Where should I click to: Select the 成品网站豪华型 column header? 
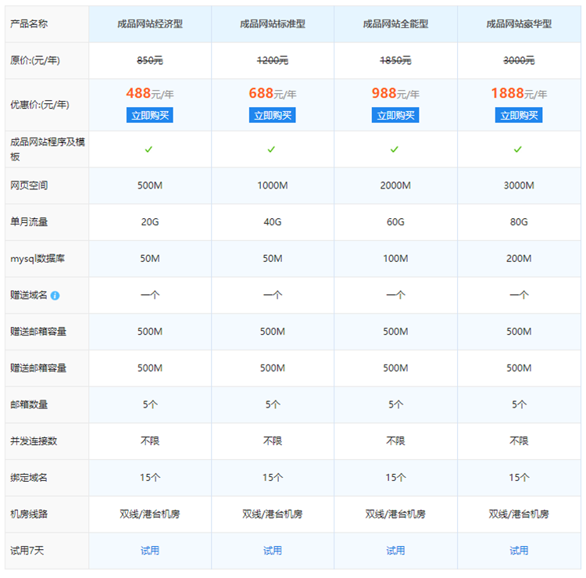(x=518, y=24)
